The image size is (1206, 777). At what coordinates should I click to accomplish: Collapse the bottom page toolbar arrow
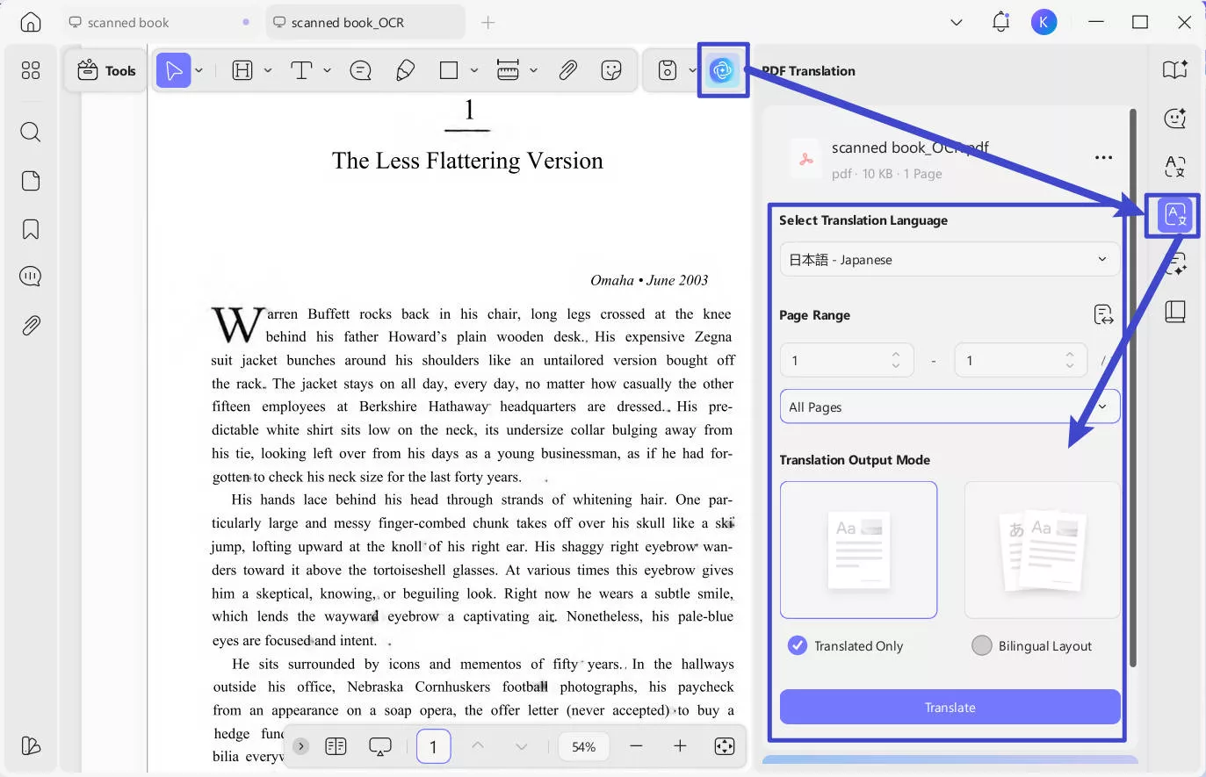click(300, 746)
